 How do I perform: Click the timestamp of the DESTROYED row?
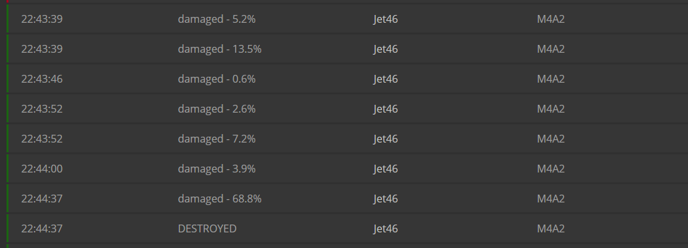click(x=42, y=228)
